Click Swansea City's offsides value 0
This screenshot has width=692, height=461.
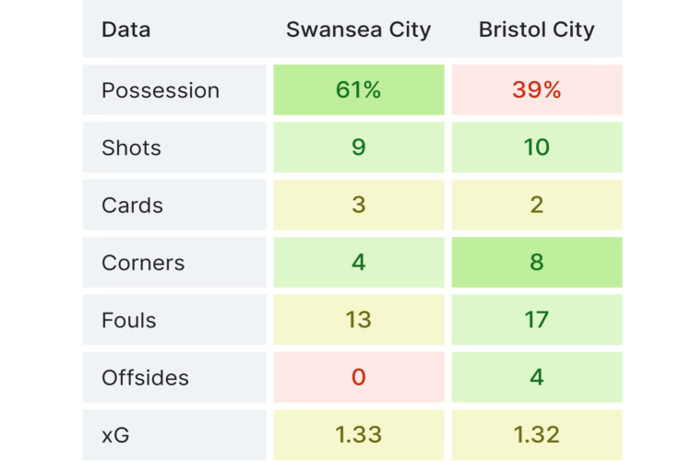click(358, 377)
